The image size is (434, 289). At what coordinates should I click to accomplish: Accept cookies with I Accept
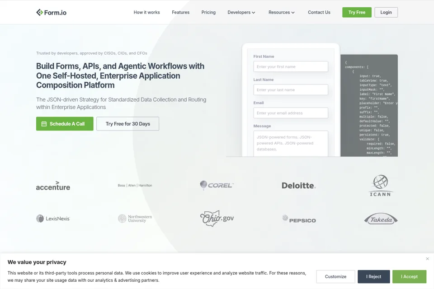click(409, 276)
